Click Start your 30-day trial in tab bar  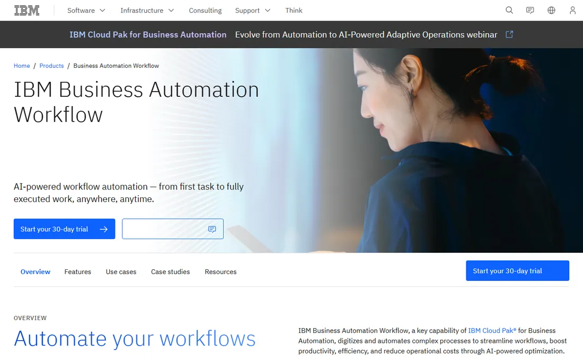click(517, 270)
